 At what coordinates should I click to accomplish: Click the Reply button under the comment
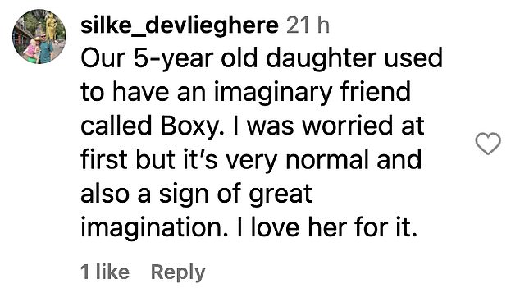178,272
